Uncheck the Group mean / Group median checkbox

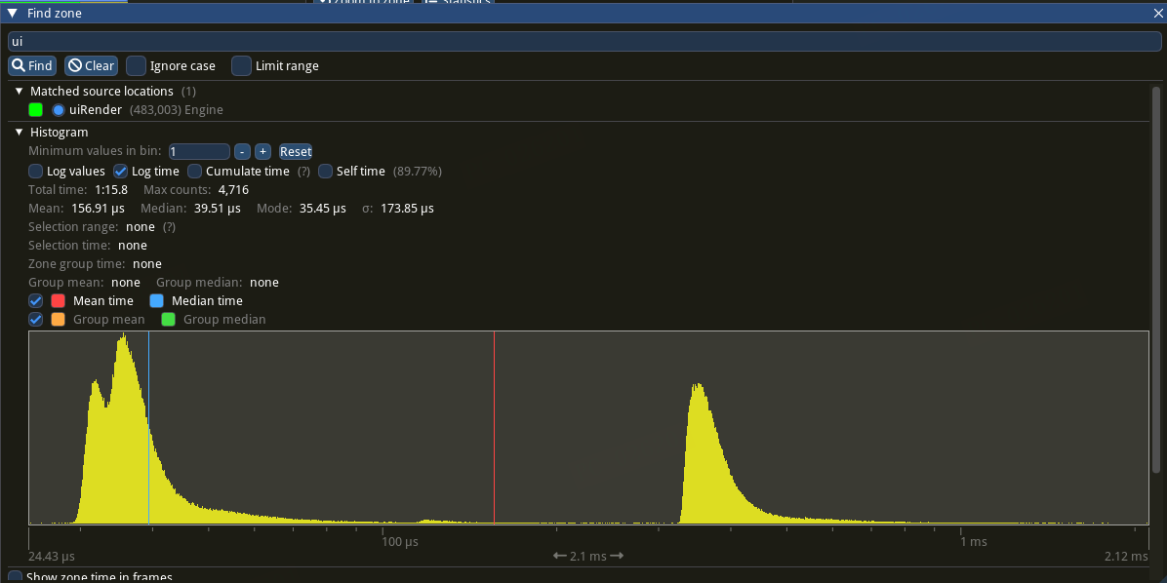click(36, 320)
